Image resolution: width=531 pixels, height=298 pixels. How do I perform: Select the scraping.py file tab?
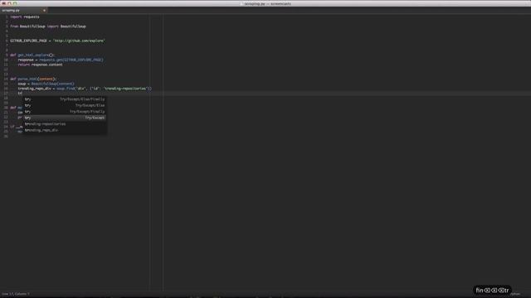pyautogui.click(x=23, y=11)
